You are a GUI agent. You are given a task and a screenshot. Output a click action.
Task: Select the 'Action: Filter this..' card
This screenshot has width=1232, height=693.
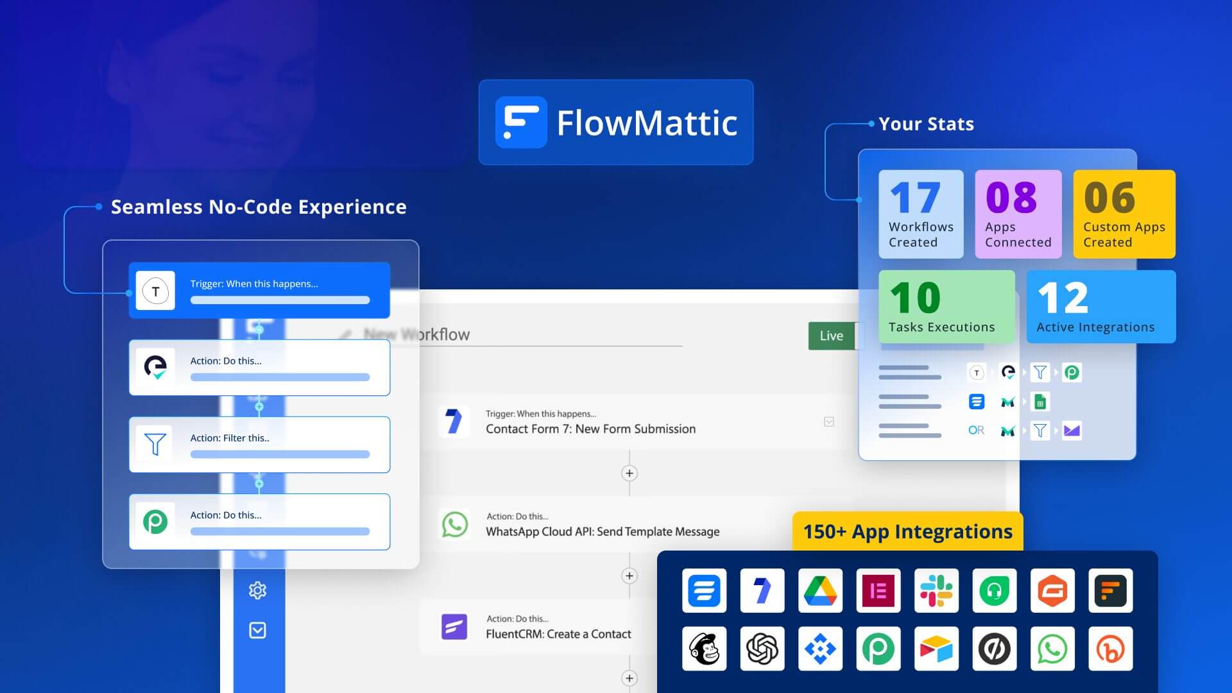click(259, 445)
